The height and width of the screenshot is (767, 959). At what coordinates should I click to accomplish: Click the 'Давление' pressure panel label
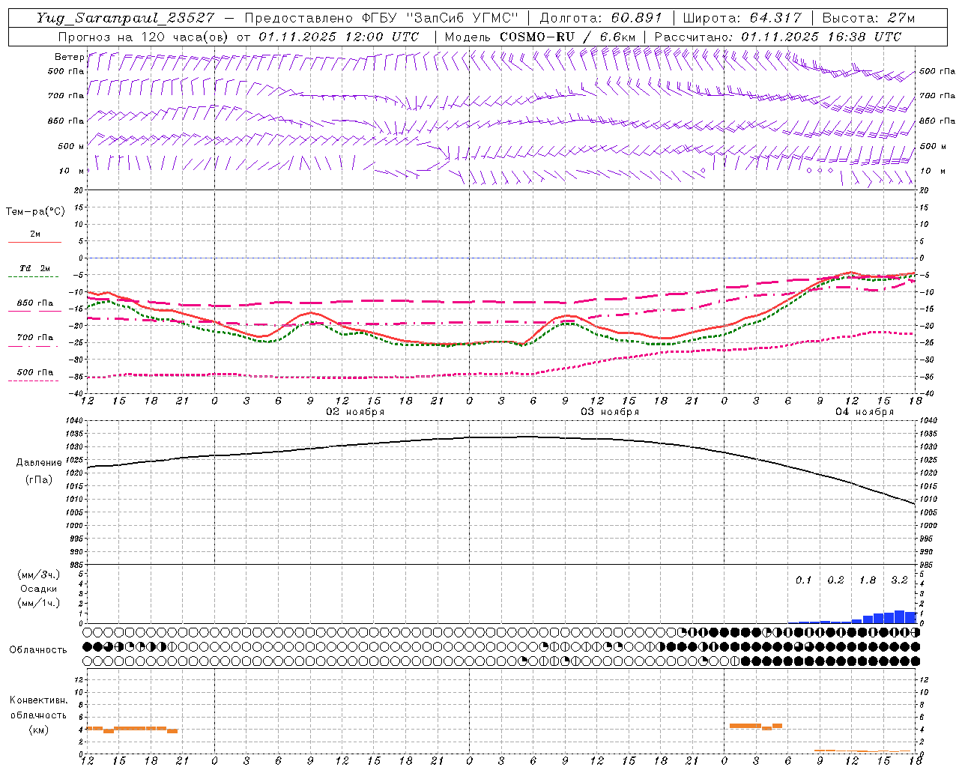click(x=39, y=463)
